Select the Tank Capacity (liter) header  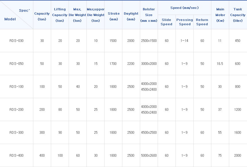tap(238, 15)
